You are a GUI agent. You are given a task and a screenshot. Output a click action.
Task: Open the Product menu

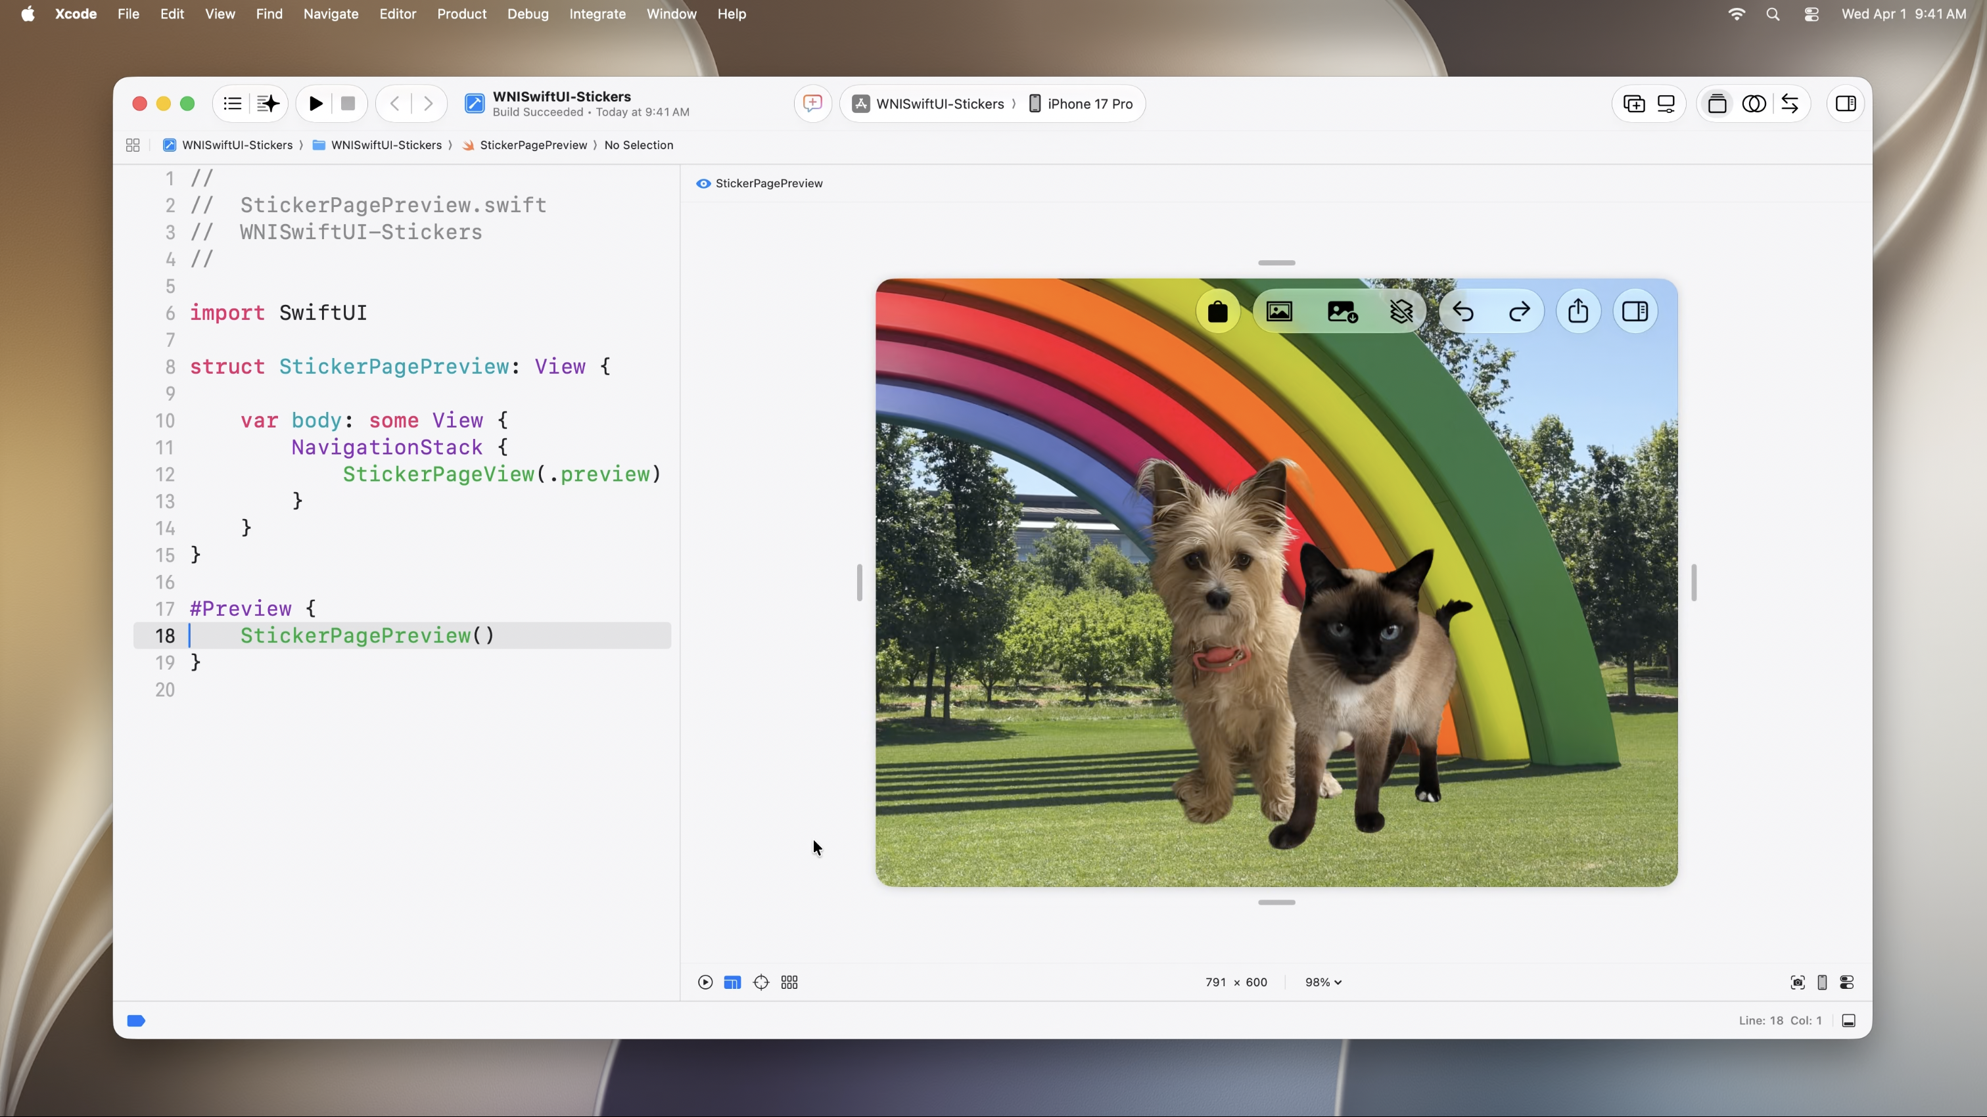461,14
